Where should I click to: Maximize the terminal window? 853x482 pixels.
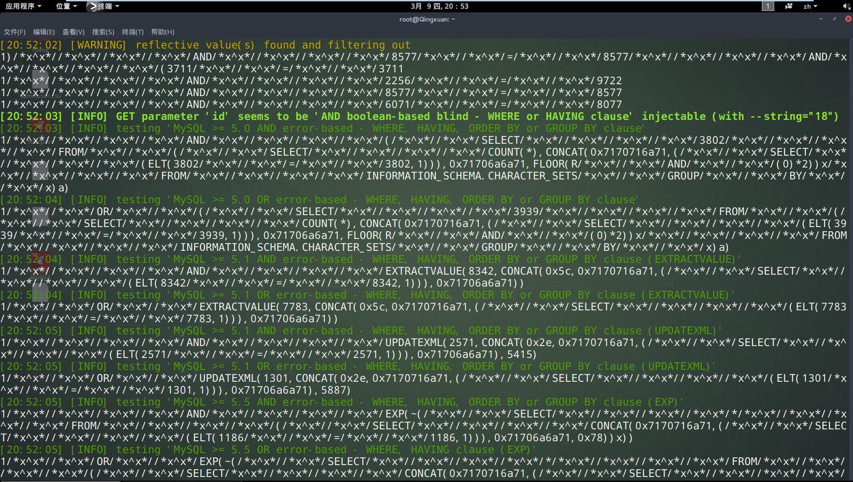(834, 19)
